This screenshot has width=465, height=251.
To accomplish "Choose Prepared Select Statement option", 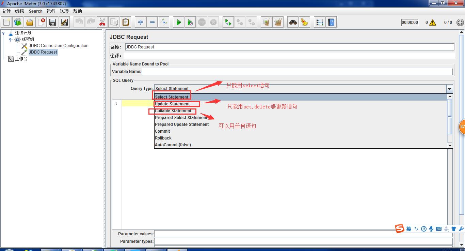I will [x=301, y=118].
